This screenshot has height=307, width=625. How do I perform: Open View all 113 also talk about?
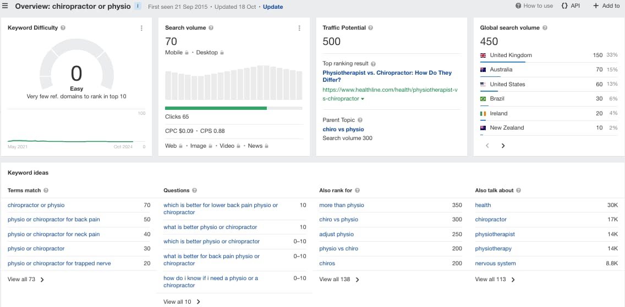click(x=495, y=280)
